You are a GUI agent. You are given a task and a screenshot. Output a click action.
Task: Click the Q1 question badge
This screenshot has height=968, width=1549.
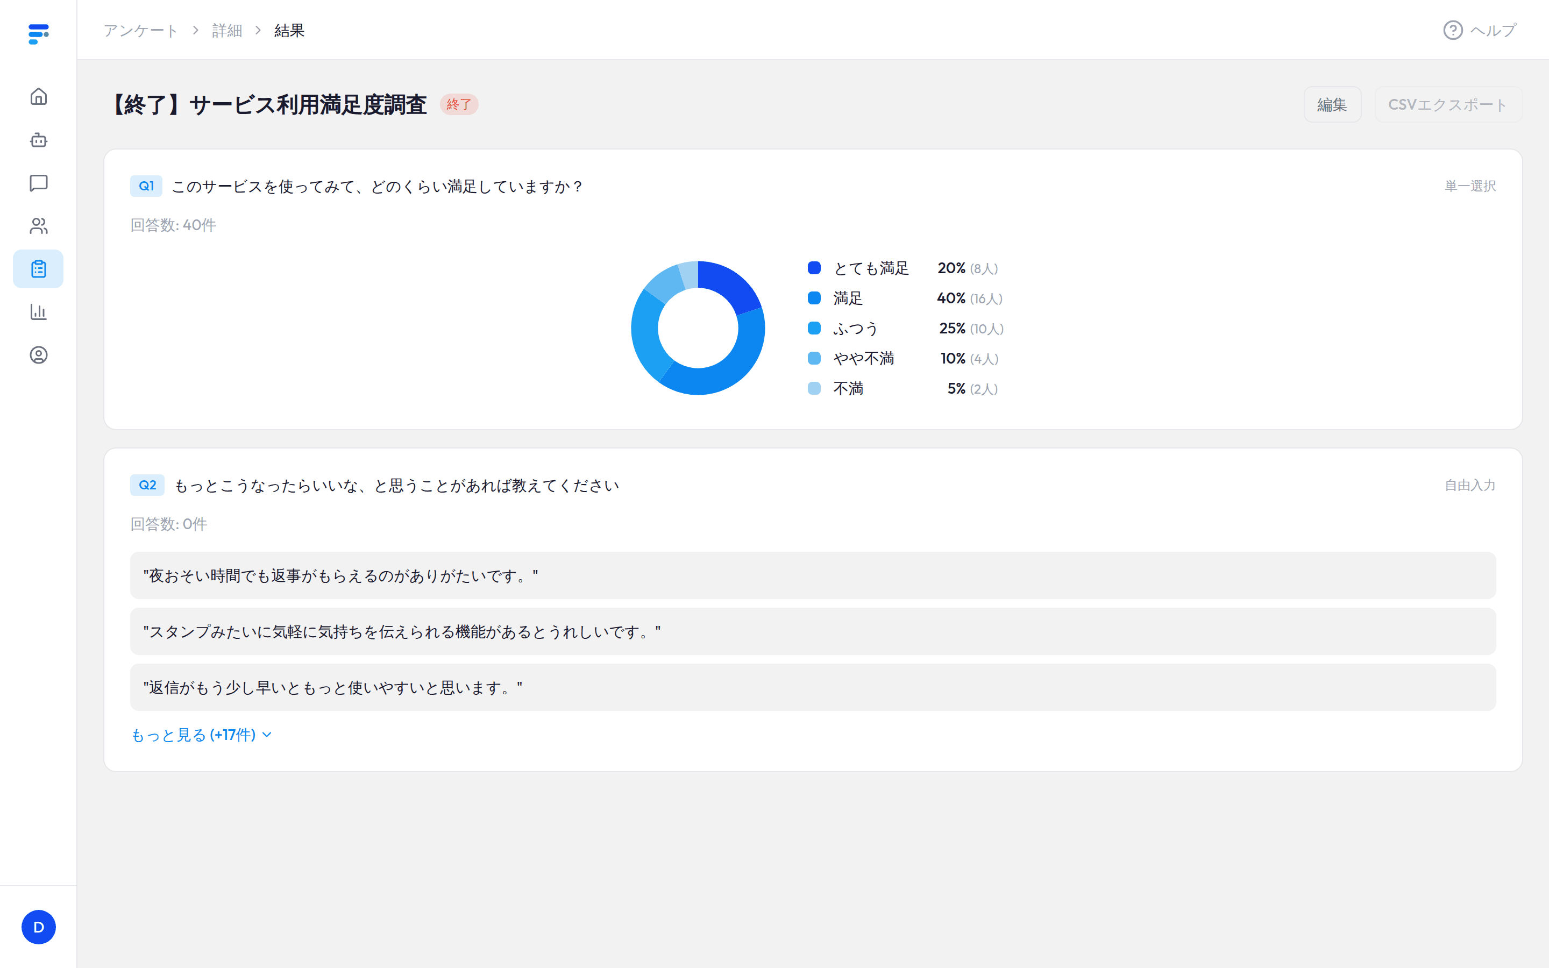click(146, 186)
